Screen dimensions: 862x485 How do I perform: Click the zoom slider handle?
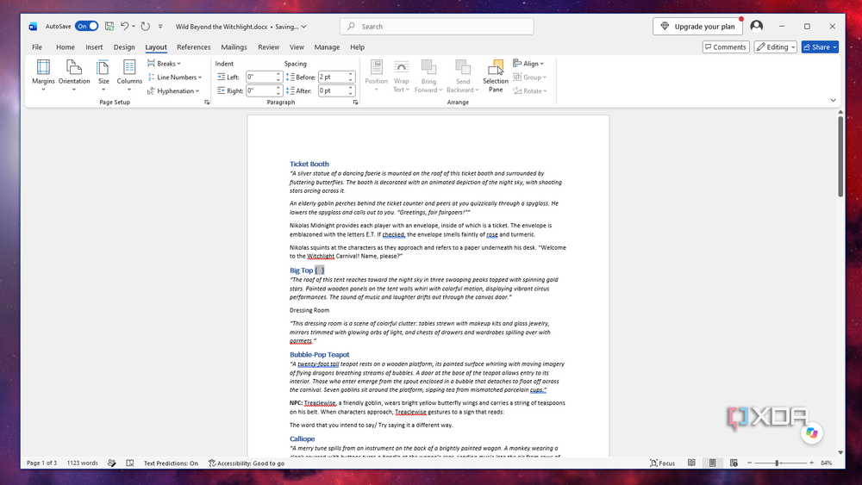777,463
